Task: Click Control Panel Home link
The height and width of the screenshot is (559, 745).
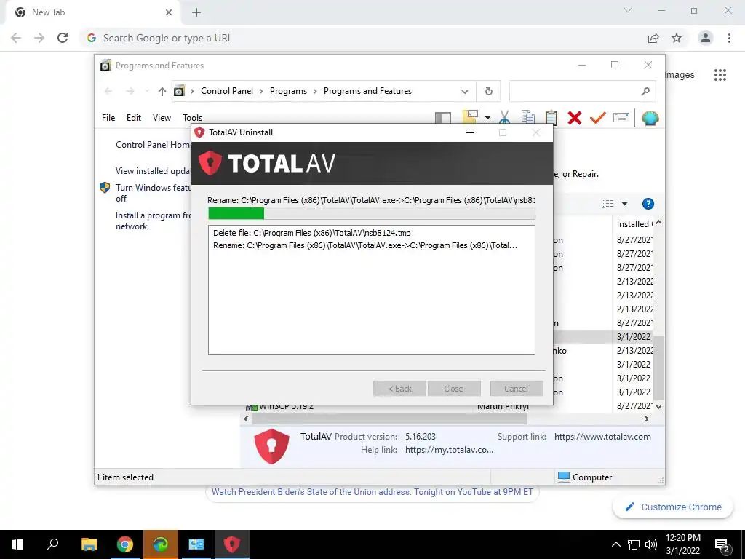Action: point(153,145)
